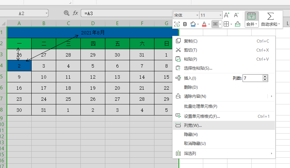The width and height of the screenshot is (290, 168).
Task: Expand the alignment dropdown arrow
Action: point(220,24)
